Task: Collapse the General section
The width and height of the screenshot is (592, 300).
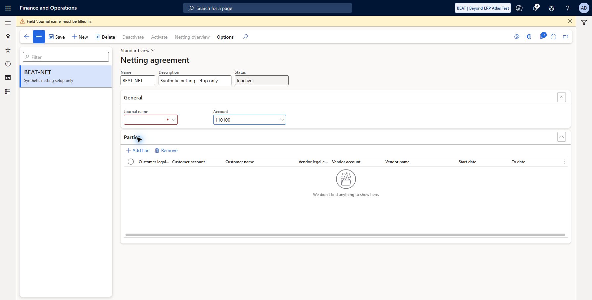Action: coord(562,97)
